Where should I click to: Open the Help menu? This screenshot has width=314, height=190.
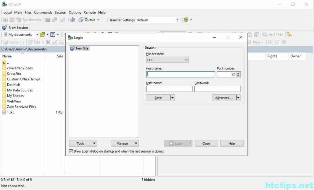point(102,12)
